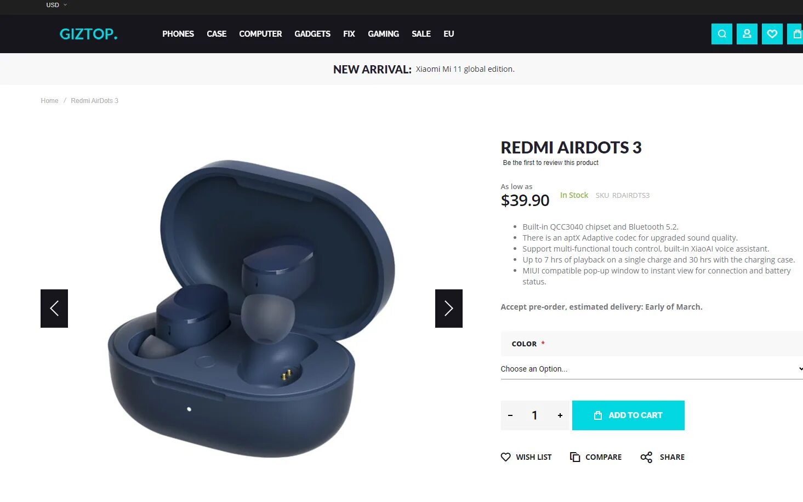803x502 pixels.
Task: Go to Home breadcrumb link
Action: (x=49, y=101)
